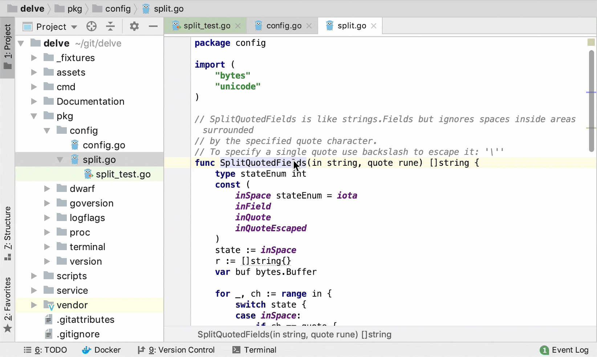
Task: Open Project panel settings gear
Action: click(x=134, y=27)
